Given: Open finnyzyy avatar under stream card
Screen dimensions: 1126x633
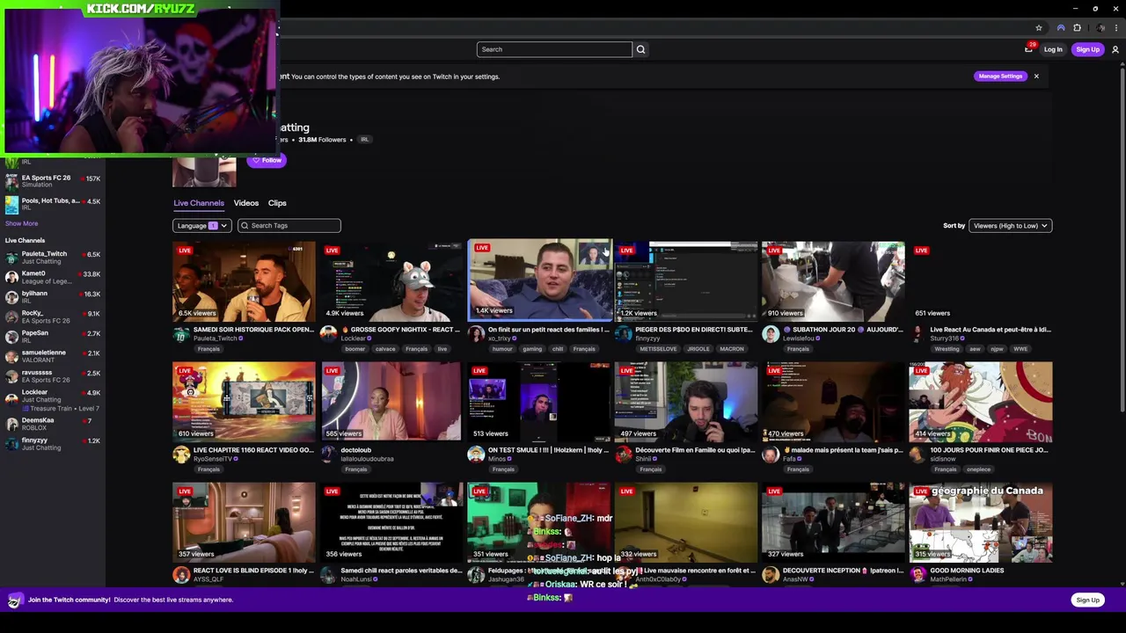Looking at the screenshot, I should [x=623, y=334].
